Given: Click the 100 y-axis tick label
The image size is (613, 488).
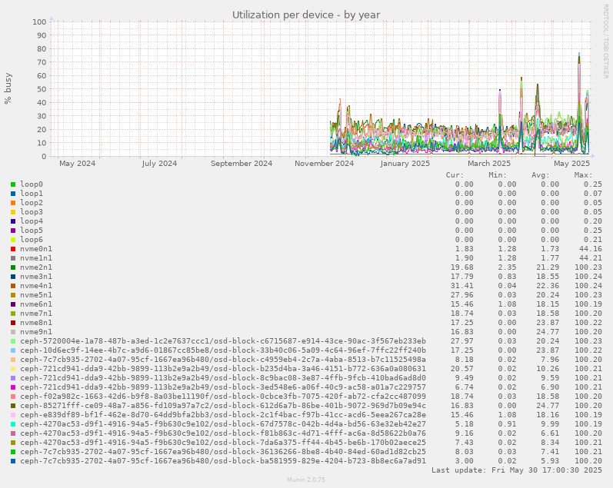Looking at the screenshot, I should point(39,22).
